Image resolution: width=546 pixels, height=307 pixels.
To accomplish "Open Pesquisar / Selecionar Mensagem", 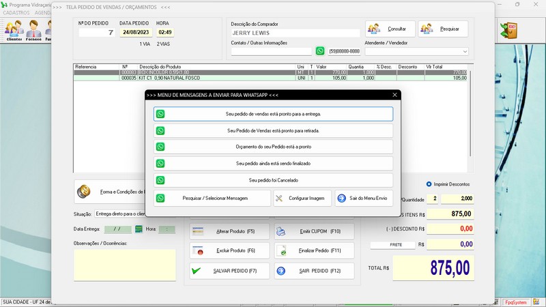I will (x=212, y=198).
